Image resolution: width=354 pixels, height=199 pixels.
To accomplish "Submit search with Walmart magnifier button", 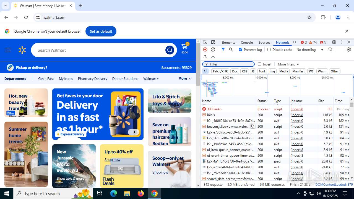I will click(x=170, y=50).
